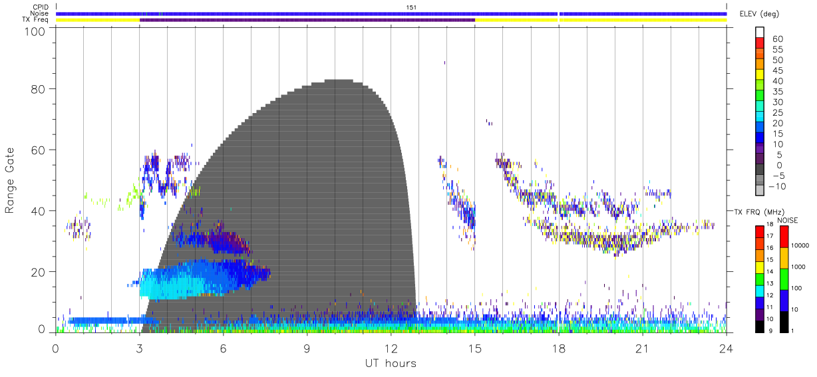Click the x-axis tick label 24

[x=726, y=348]
